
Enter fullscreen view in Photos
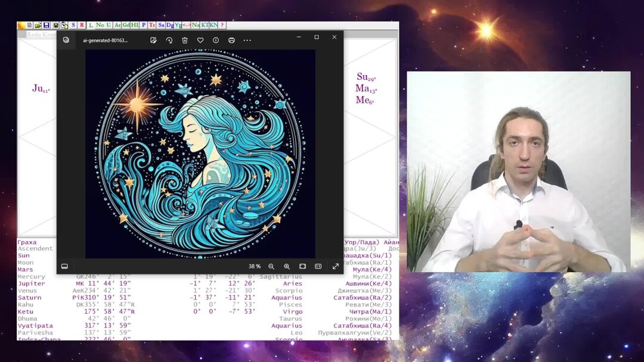click(x=336, y=267)
